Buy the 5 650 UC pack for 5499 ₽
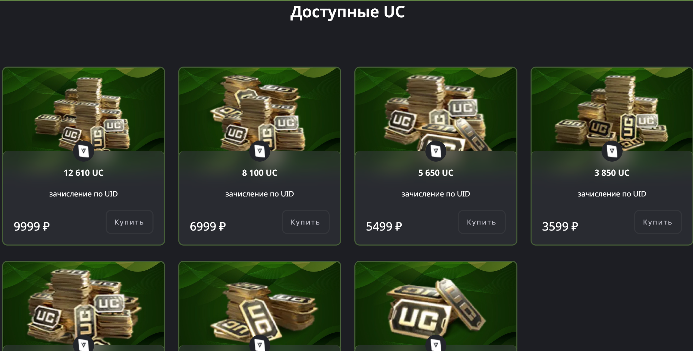The image size is (693, 351). point(482,222)
